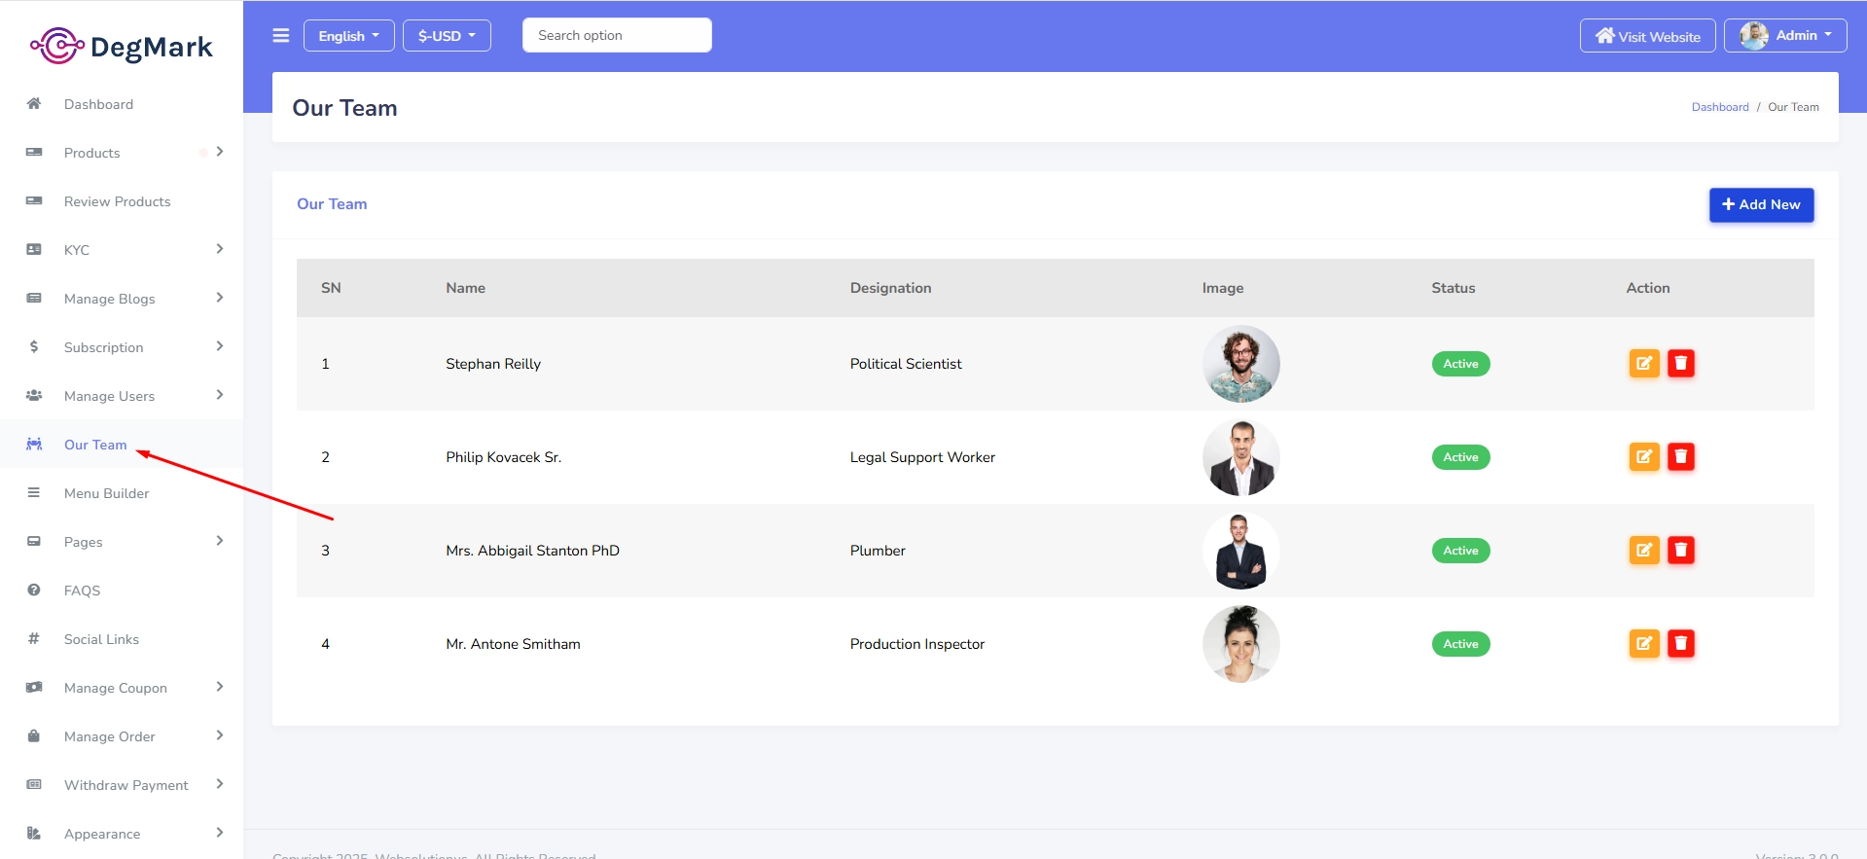Expand the Pages submenu chevron
The width and height of the screenshot is (1867, 859).
[220, 541]
